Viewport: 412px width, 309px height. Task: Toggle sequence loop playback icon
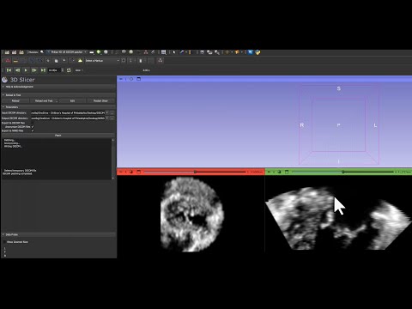tap(69, 70)
